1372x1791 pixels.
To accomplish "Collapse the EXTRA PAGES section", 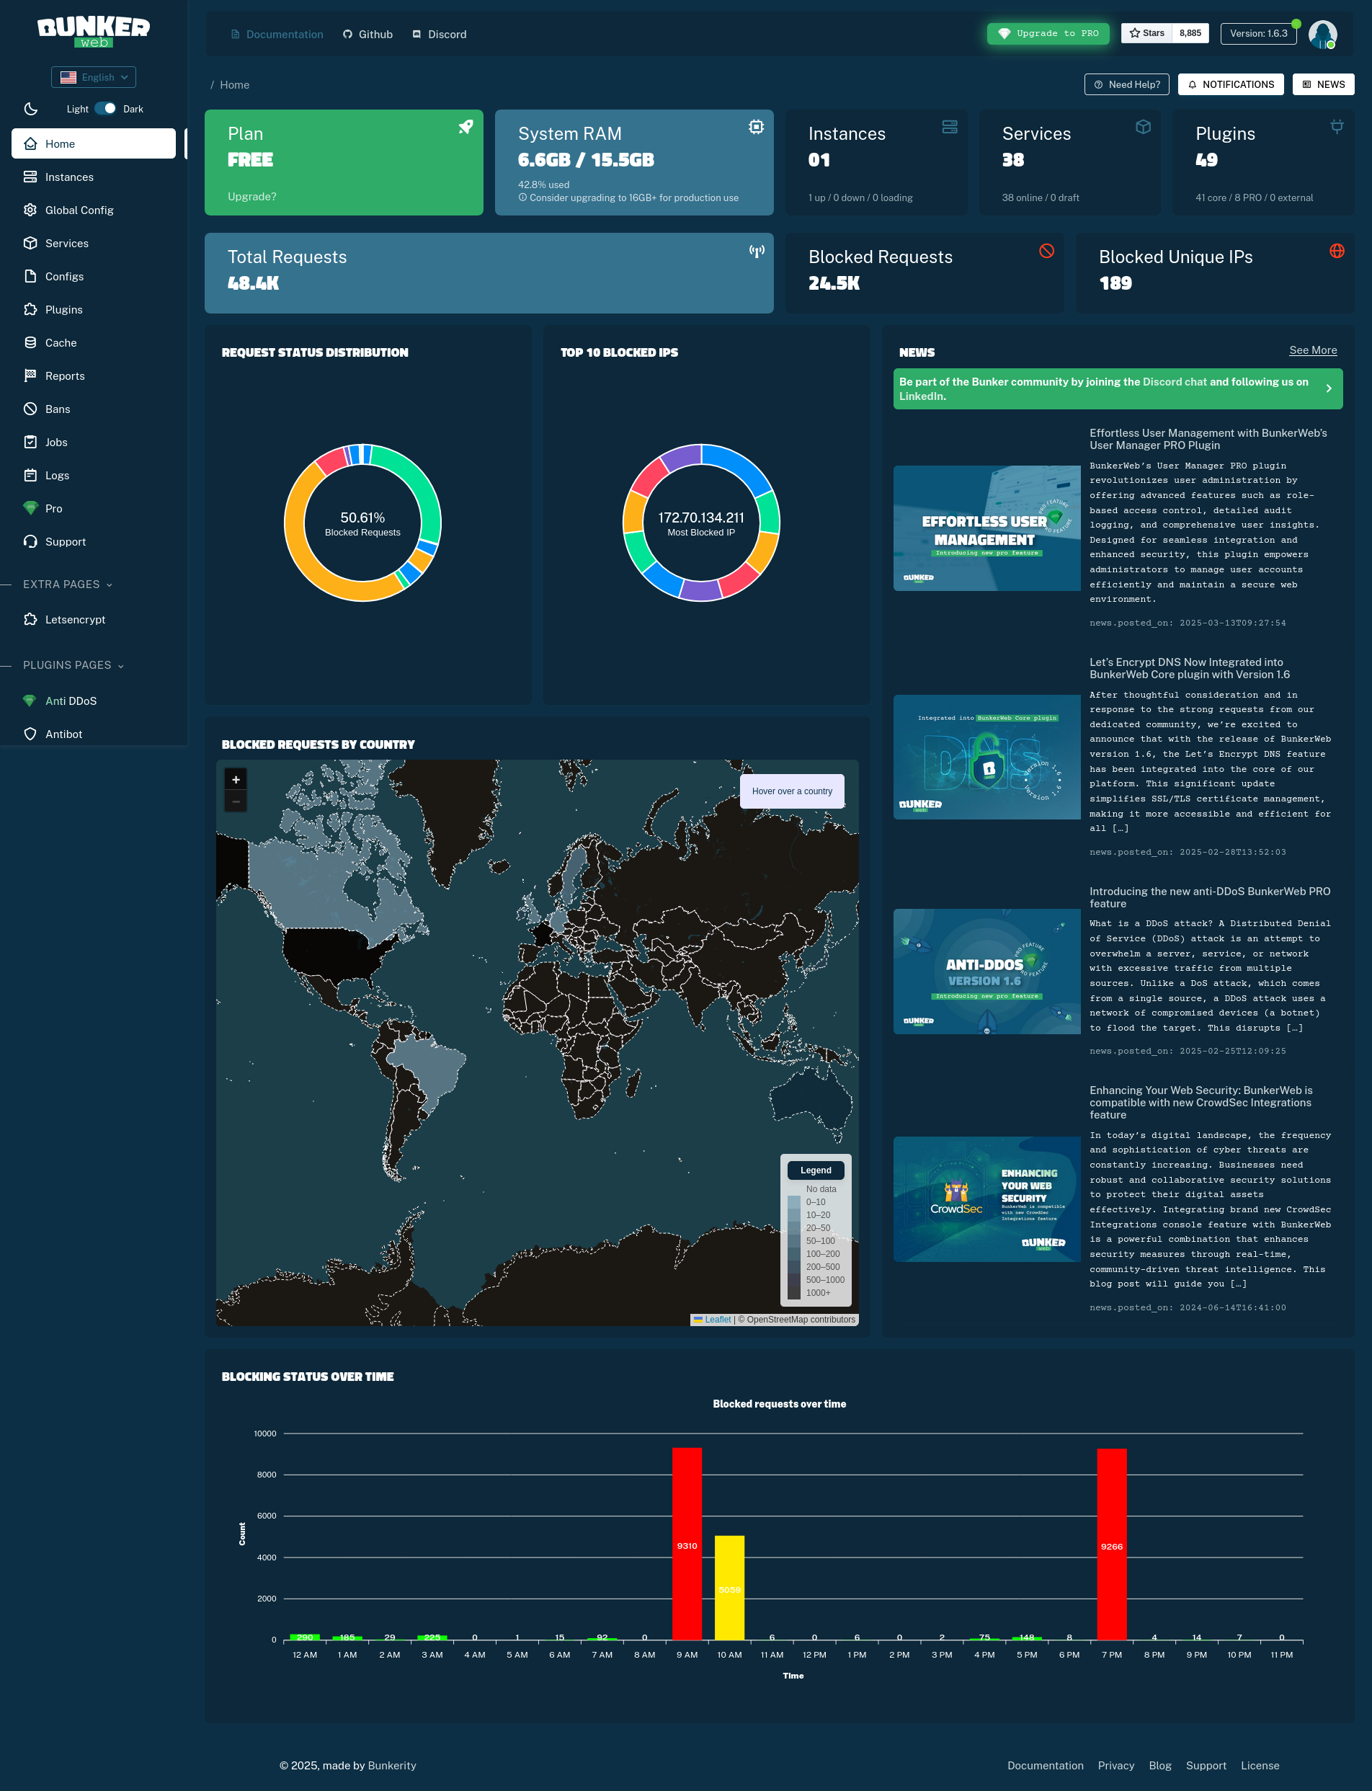I will tap(68, 584).
